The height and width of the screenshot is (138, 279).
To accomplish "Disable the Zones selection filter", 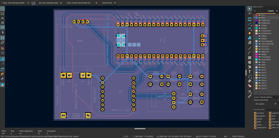I will click(x=255, y=125).
